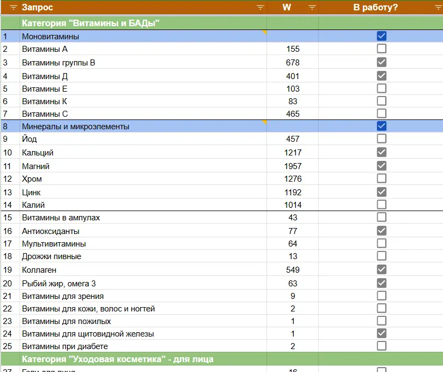The width and height of the screenshot is (443, 372).
Task: Toggle the Минералы и микроэлементы checkbox
Action: tap(381, 126)
